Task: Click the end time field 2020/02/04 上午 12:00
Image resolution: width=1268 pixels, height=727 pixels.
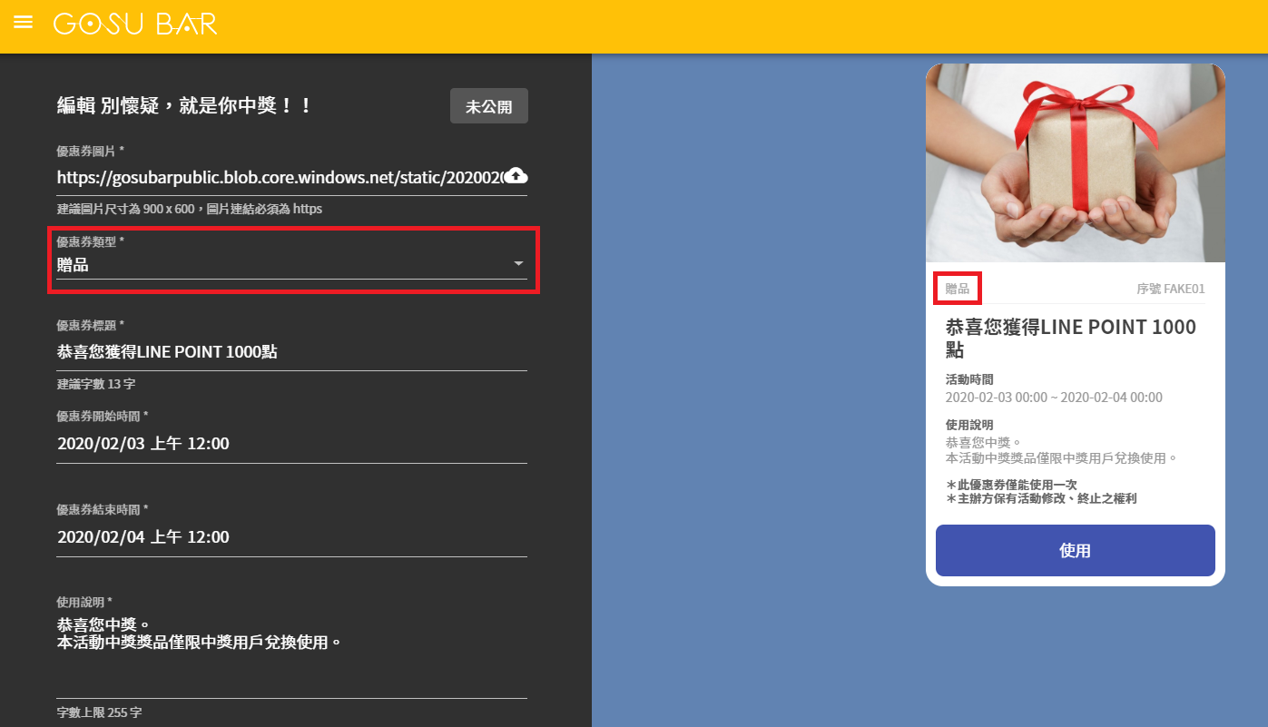Action: pos(291,537)
